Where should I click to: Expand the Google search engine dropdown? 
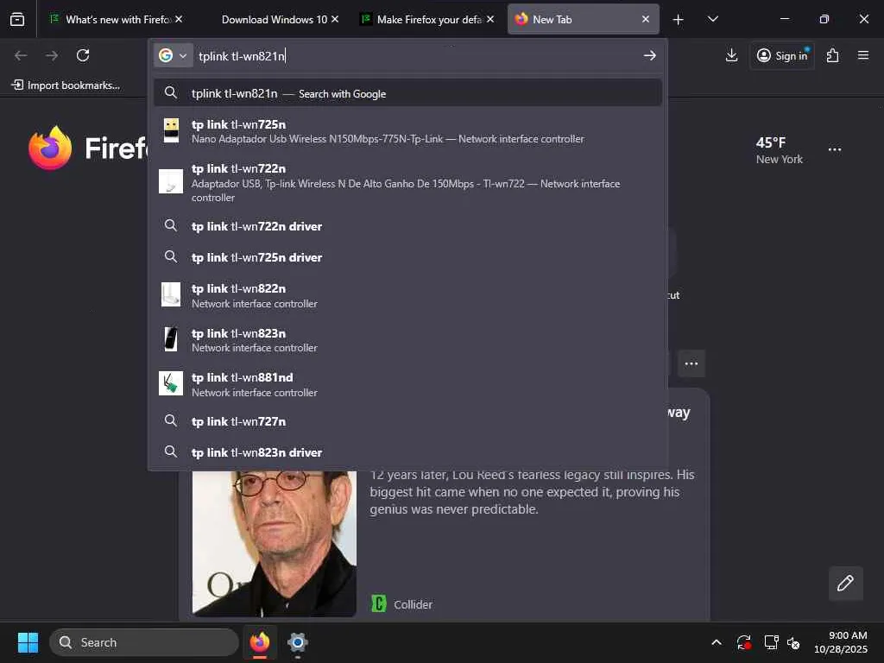point(173,55)
